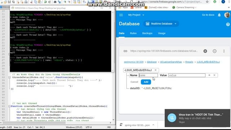Screen dimensions: 231x130
Task: Collapse the createNewThread fold at line 43
Action: [9, 106]
